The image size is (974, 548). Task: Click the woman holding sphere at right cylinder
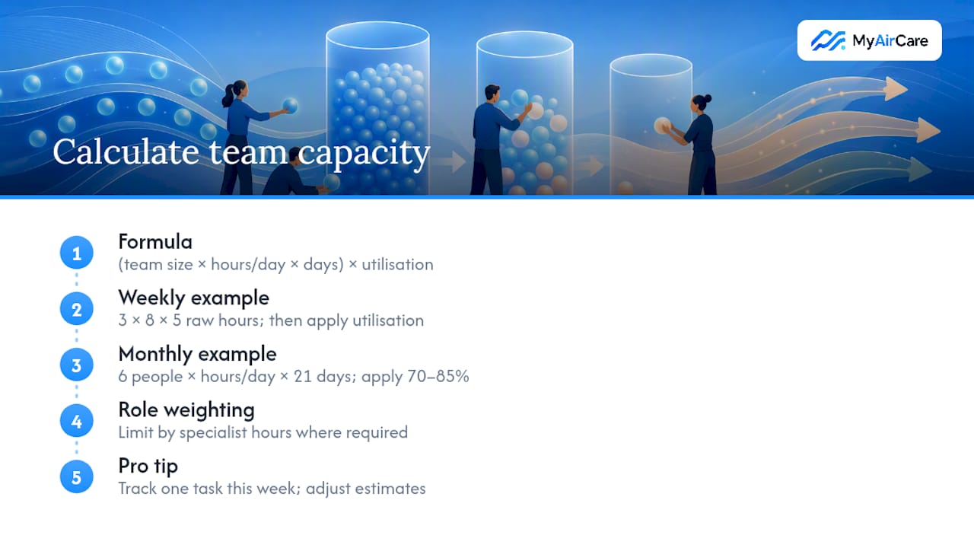point(694,145)
